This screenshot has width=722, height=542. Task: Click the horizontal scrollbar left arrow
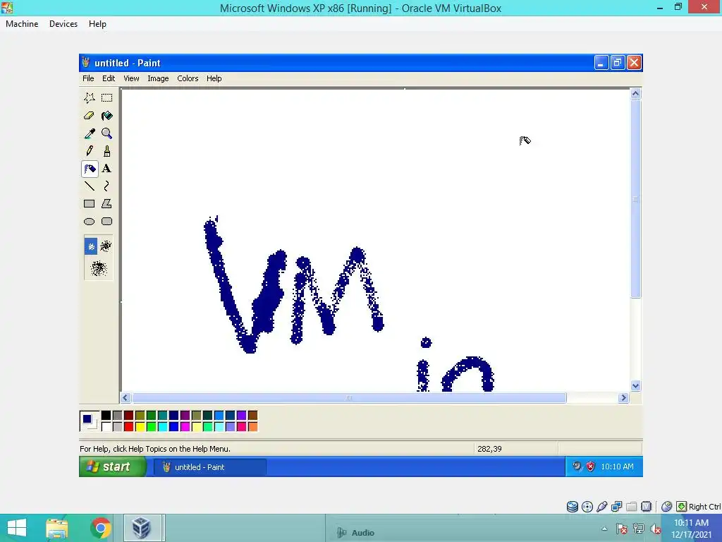126,398
